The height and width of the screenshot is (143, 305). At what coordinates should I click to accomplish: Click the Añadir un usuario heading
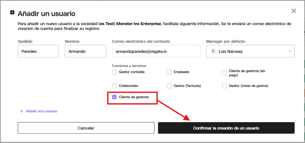47,14
